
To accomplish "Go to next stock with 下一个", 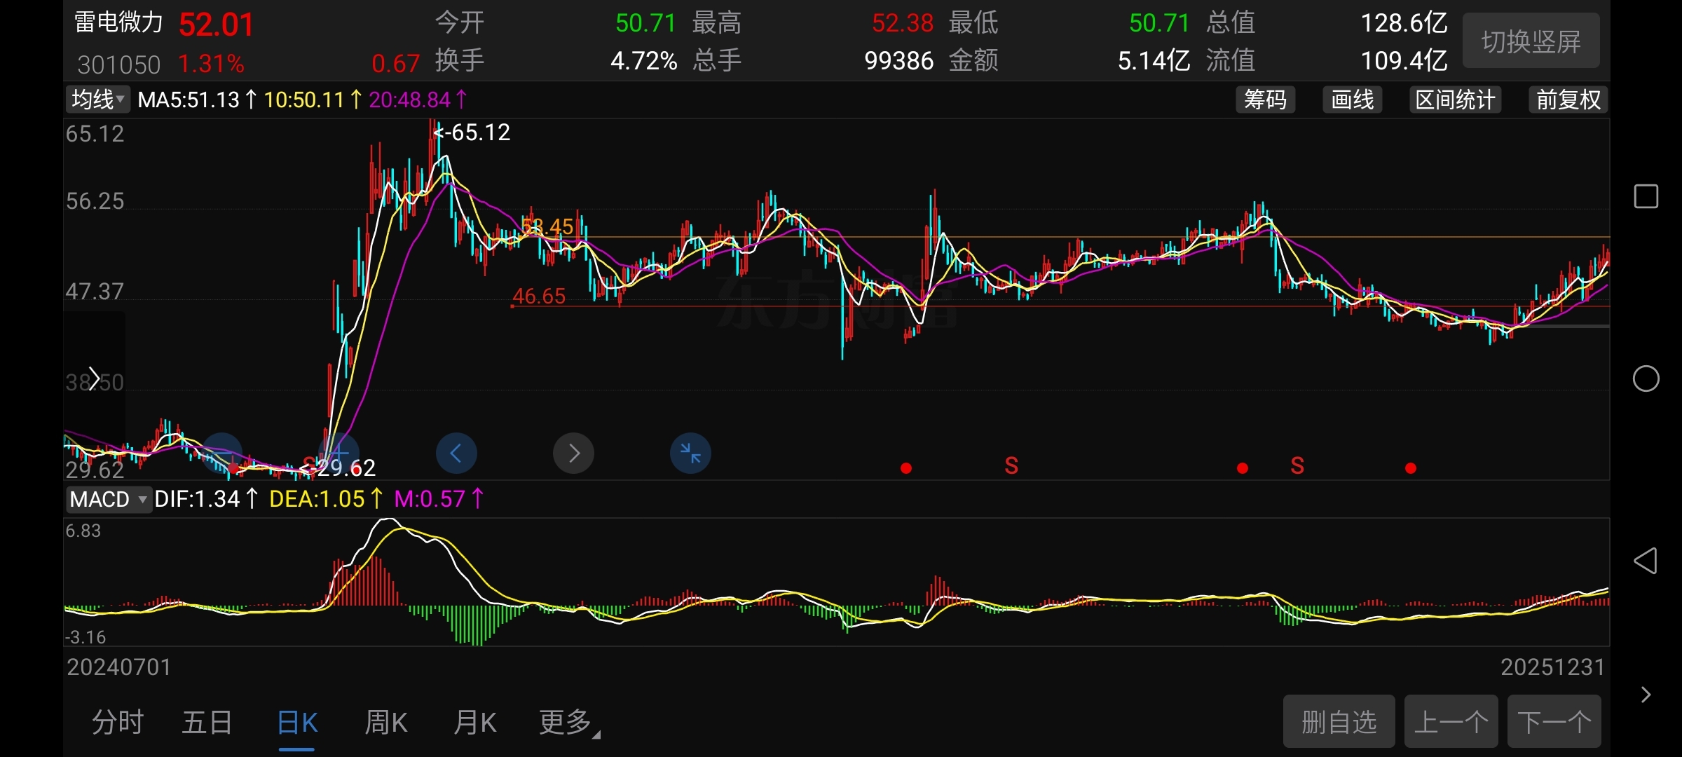I will pyautogui.click(x=1554, y=722).
